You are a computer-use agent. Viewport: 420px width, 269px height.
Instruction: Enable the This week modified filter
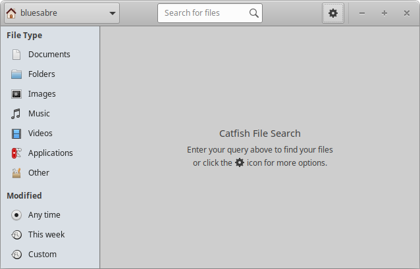click(16, 235)
